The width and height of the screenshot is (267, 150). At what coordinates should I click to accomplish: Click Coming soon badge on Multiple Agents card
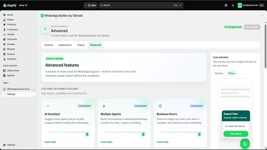(x=141, y=106)
